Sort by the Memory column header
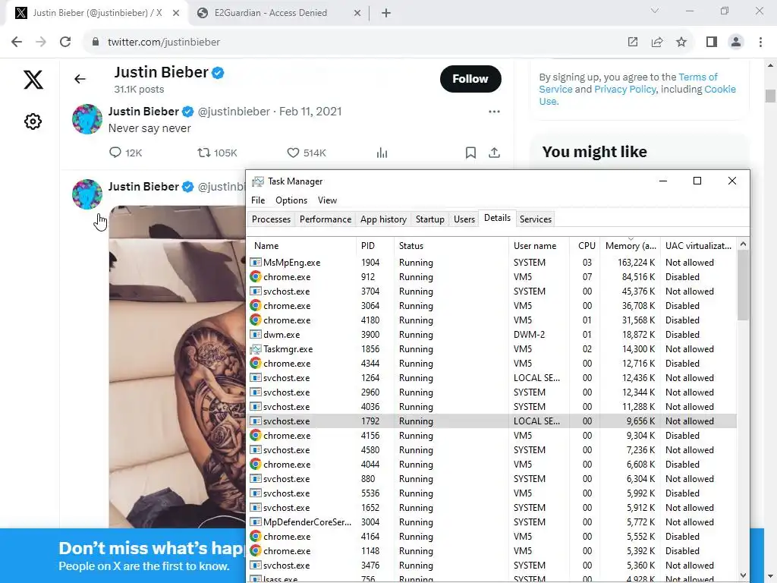 pos(631,246)
